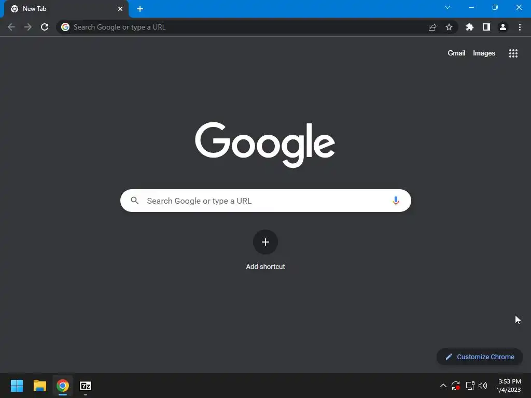Close the New Tab tab
This screenshot has width=531, height=398.
pos(120,9)
